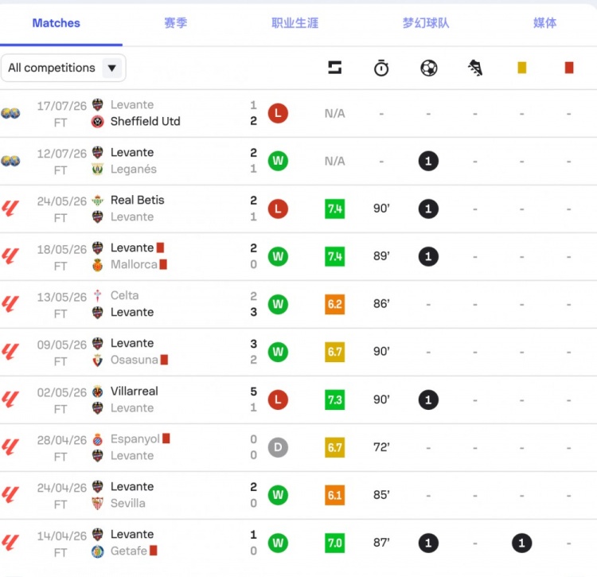597x577 pixels.
Task: Click the LaLiga icon on the Espanyol row
Action: [10, 447]
